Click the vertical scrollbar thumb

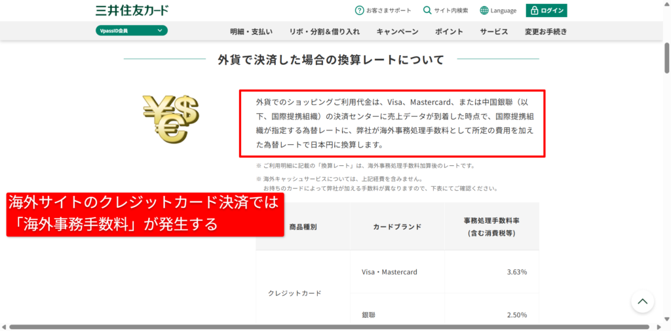tap(666, 58)
